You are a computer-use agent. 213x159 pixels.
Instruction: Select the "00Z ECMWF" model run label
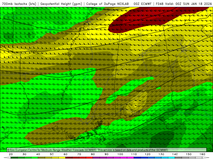(142, 4)
